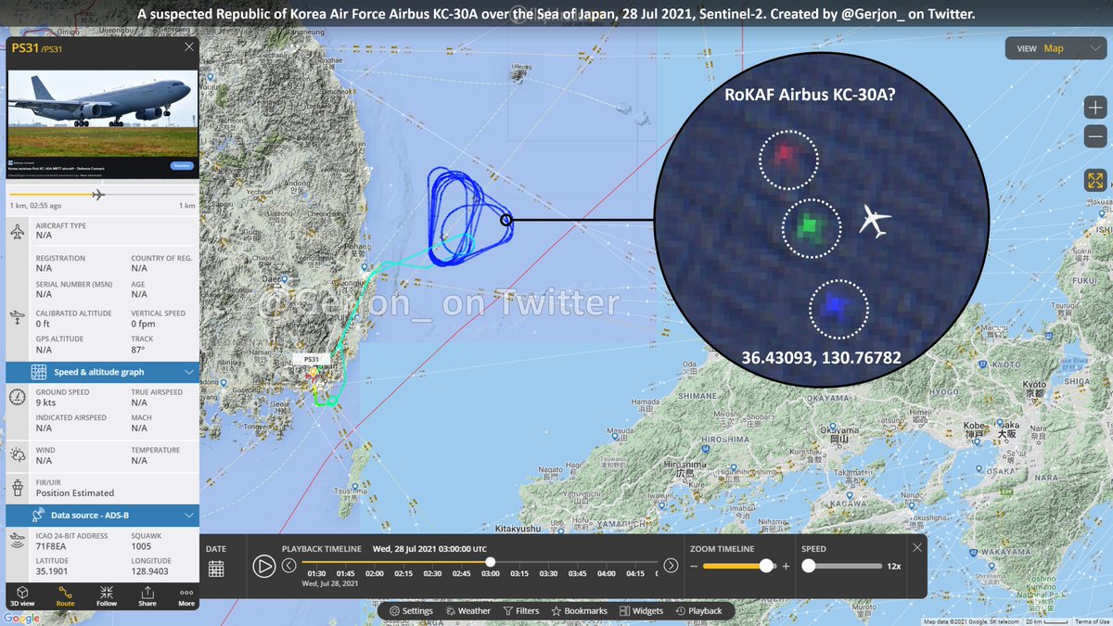Image resolution: width=1113 pixels, height=626 pixels.
Task: Open the More options menu
Action: pos(186,596)
